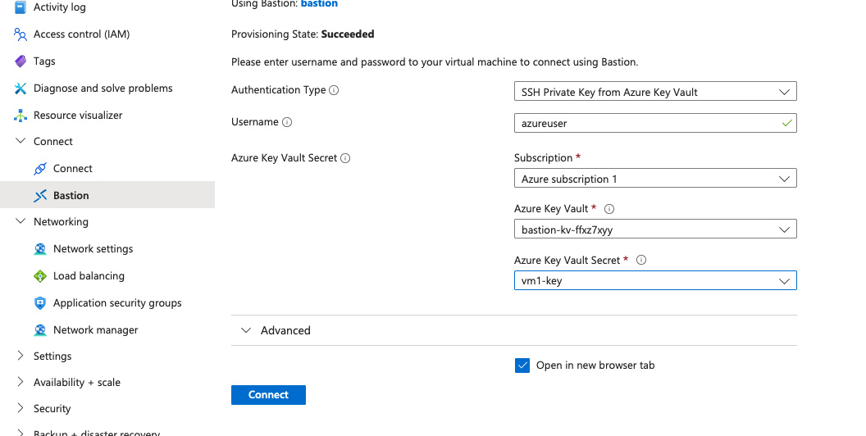866x436 pixels.
Task: Collapse the Networking menu group
Action: (21, 222)
